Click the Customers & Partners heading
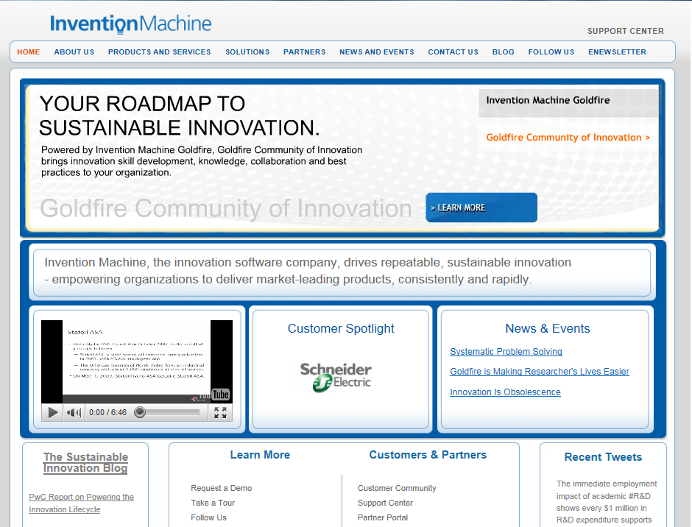The height and width of the screenshot is (527, 692). click(x=428, y=455)
